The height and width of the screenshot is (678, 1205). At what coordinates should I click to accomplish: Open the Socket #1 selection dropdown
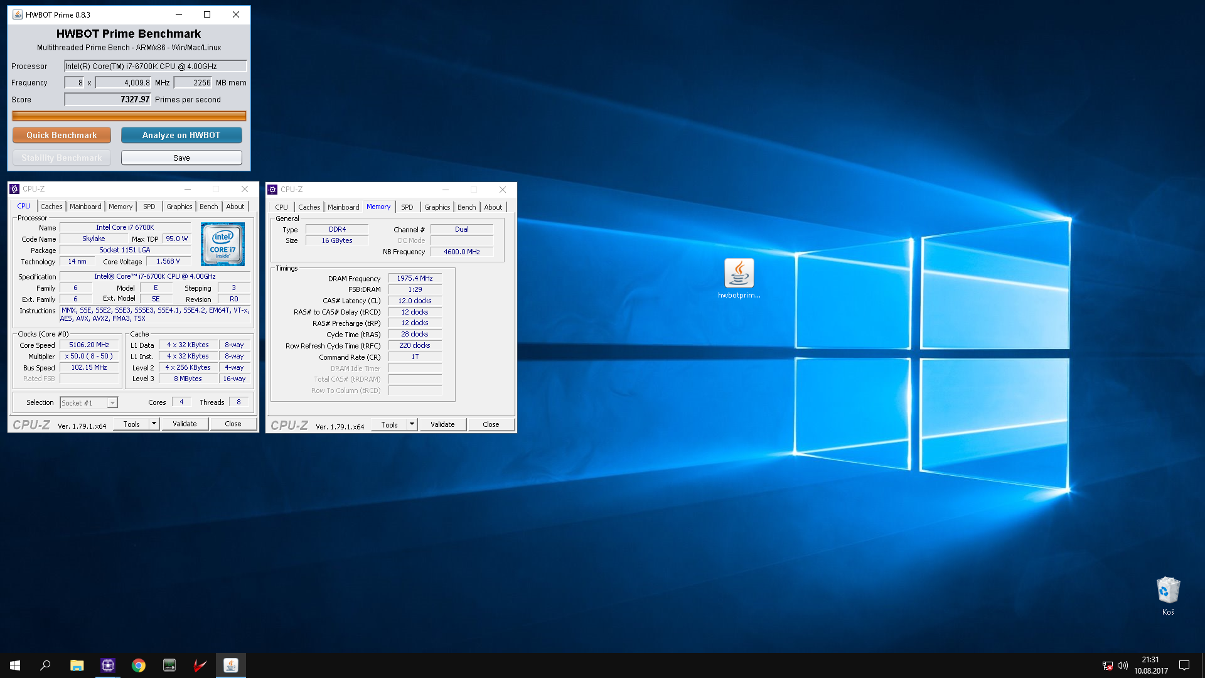tap(88, 403)
